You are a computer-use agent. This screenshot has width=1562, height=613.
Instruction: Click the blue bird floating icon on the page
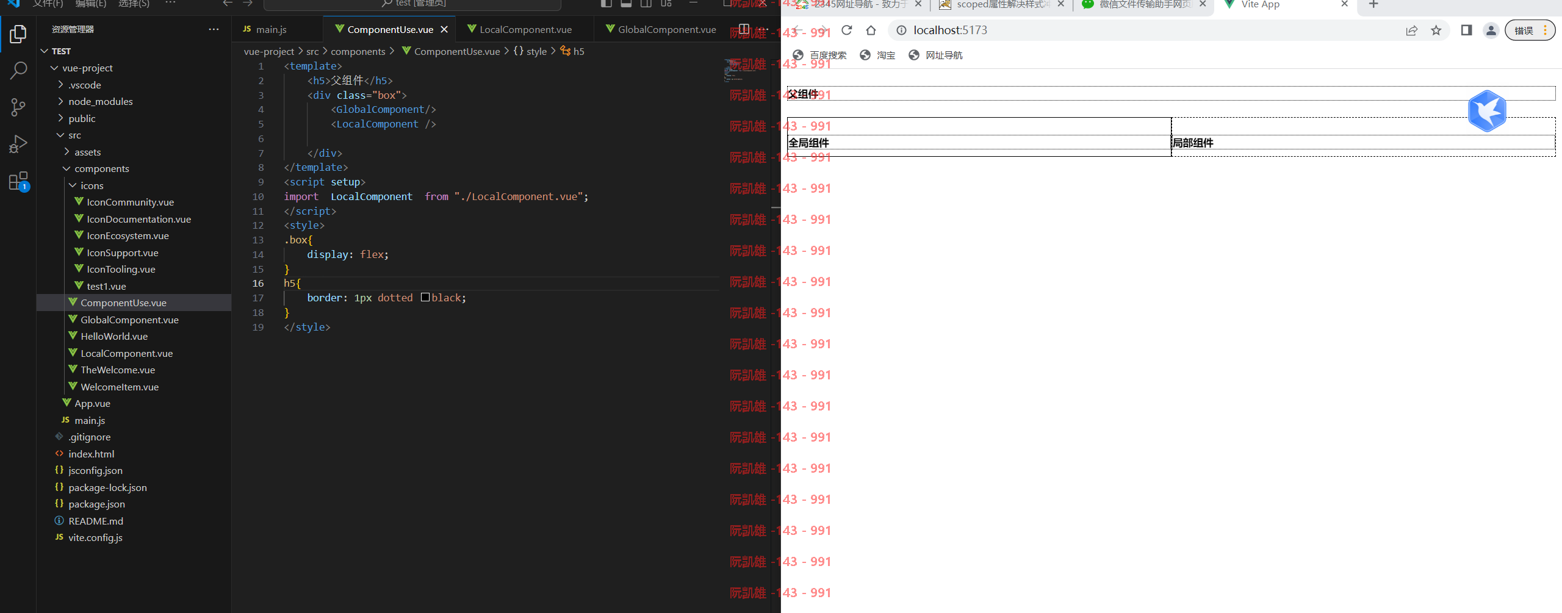point(1487,111)
